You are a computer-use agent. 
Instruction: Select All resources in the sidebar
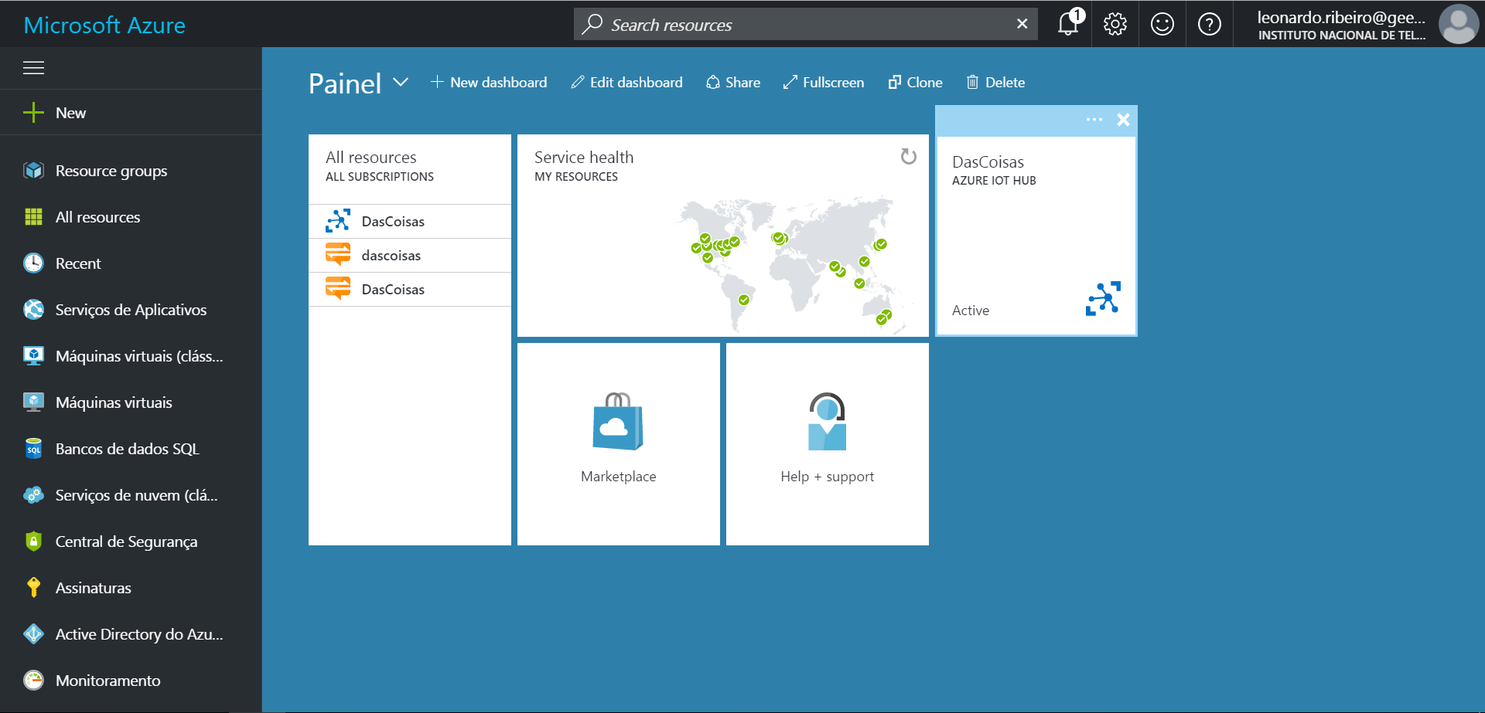point(97,217)
